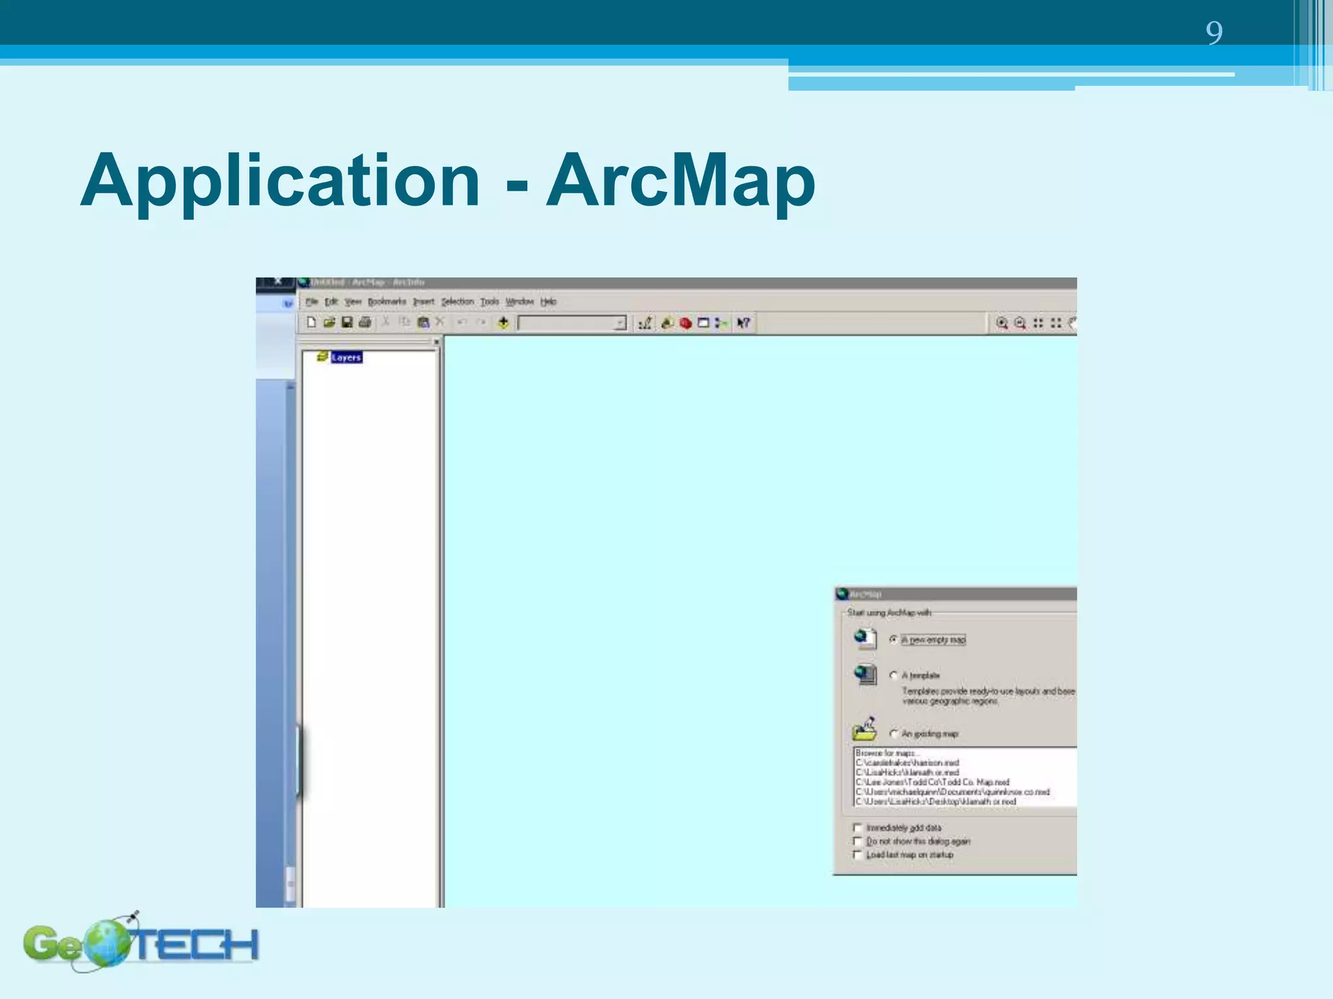Click the yellow Add Data icon

point(503,323)
